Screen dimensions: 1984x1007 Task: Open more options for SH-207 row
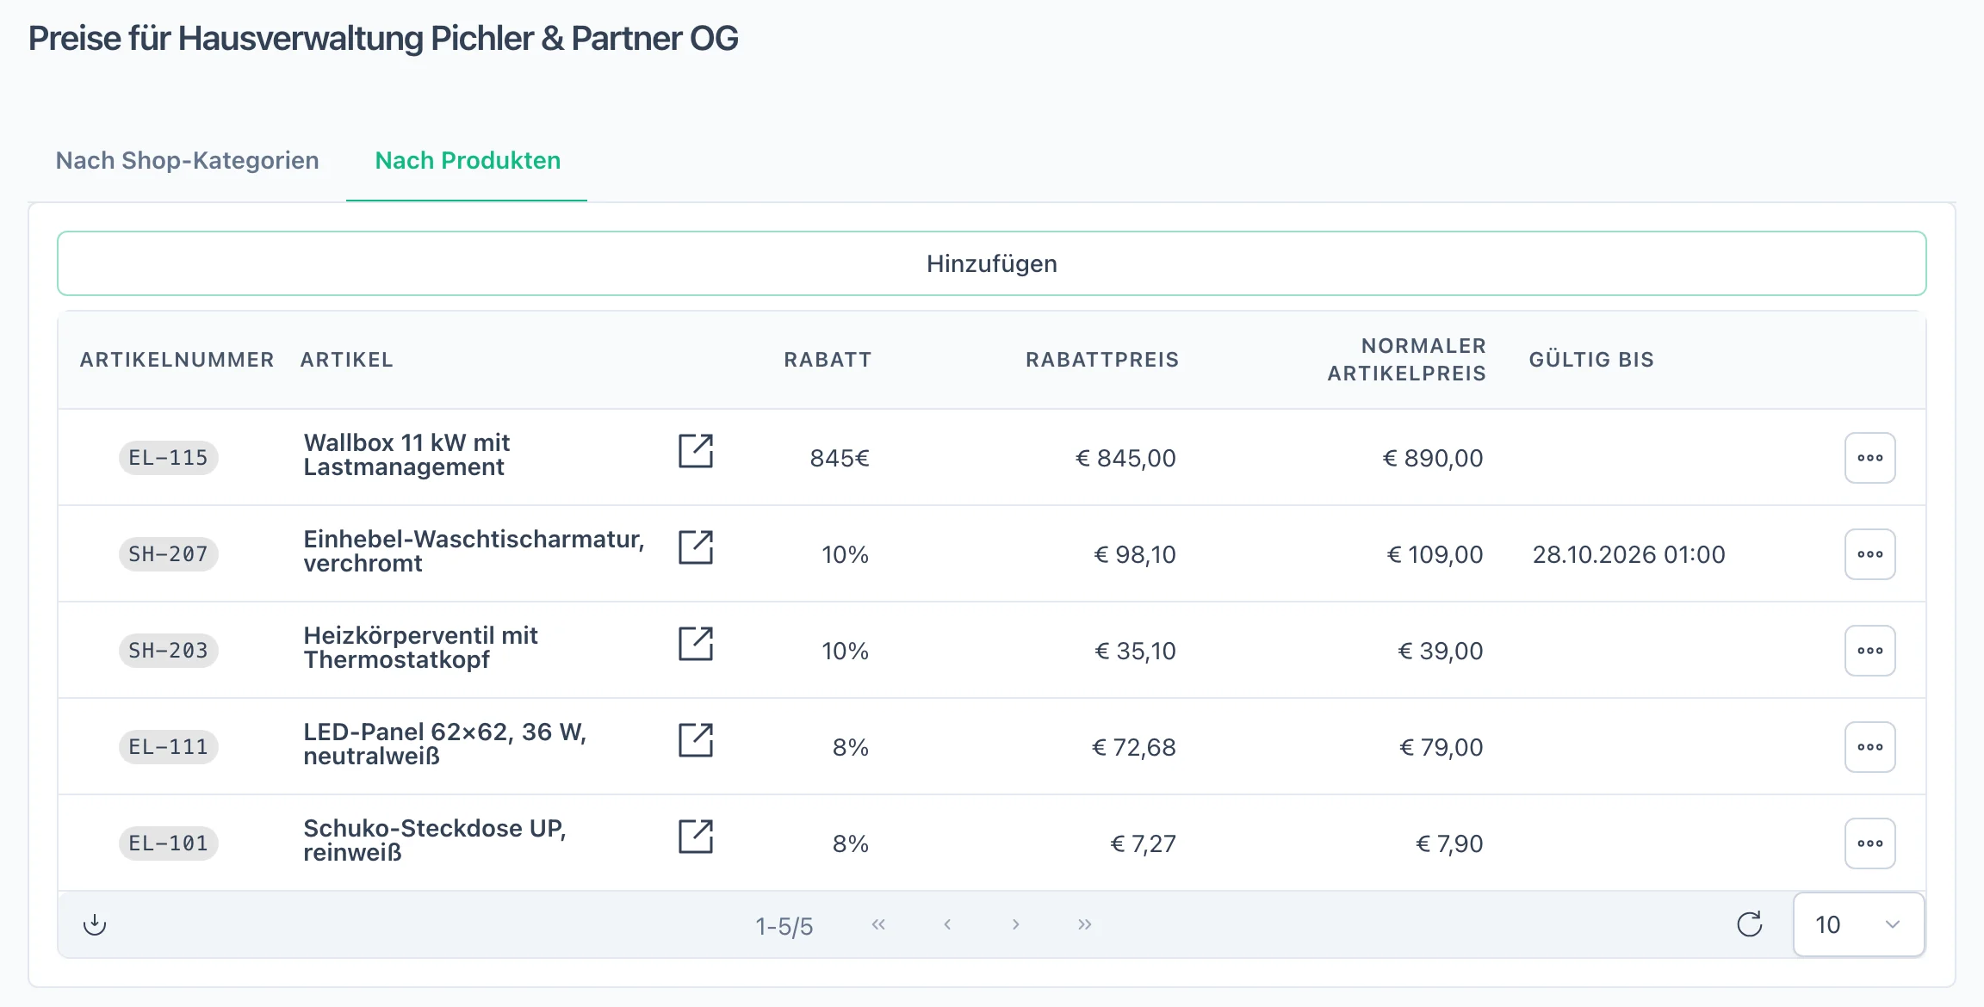(x=1869, y=554)
